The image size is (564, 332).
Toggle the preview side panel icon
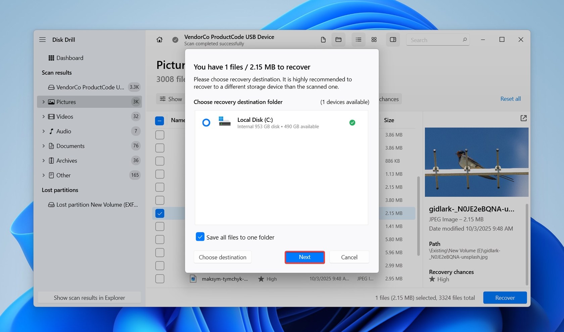click(x=393, y=40)
